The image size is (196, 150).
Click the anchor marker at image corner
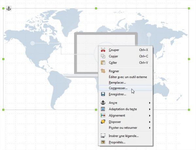[9, 8]
